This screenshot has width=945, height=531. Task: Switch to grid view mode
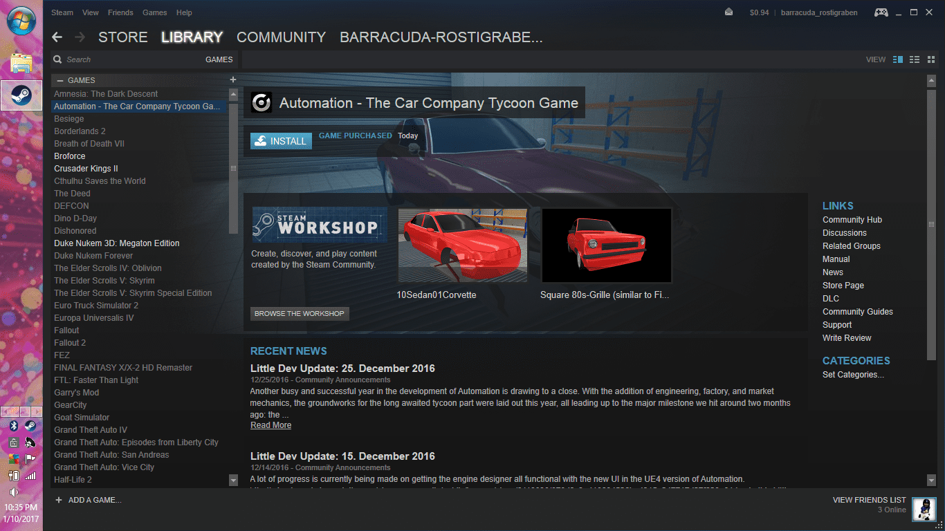click(930, 59)
